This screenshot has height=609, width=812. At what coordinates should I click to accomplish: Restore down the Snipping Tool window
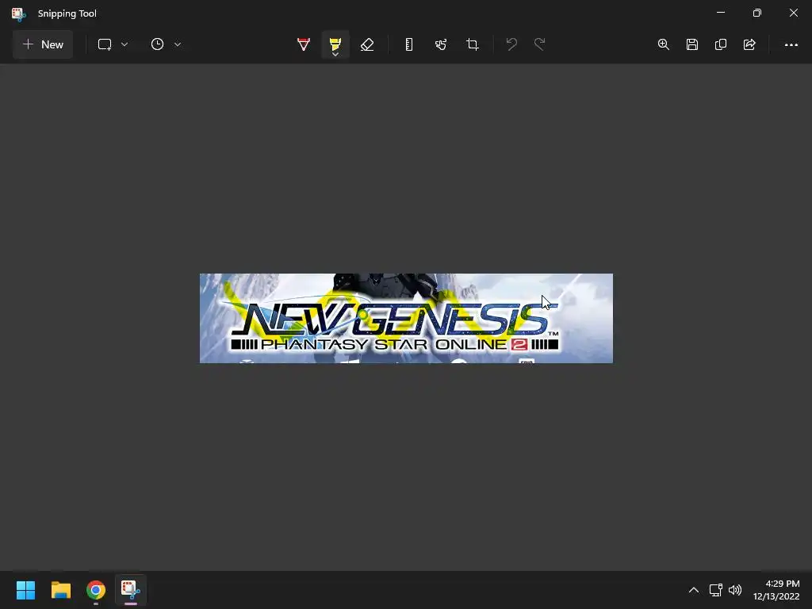point(757,13)
